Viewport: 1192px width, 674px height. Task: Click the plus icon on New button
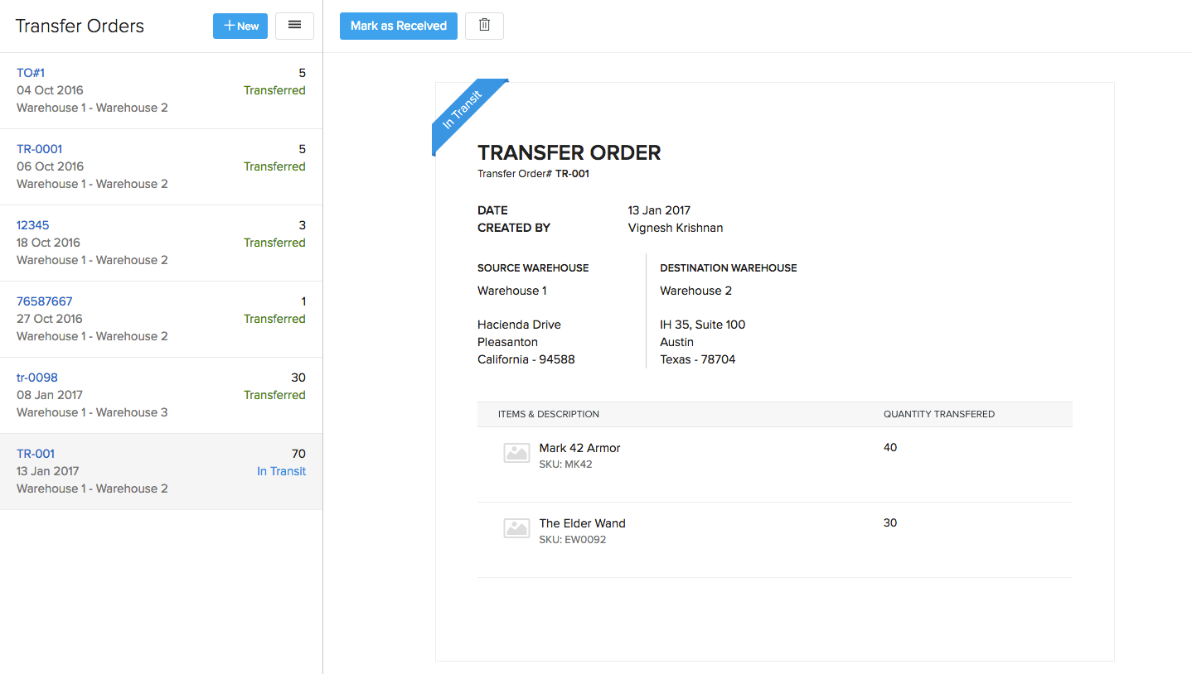(228, 26)
